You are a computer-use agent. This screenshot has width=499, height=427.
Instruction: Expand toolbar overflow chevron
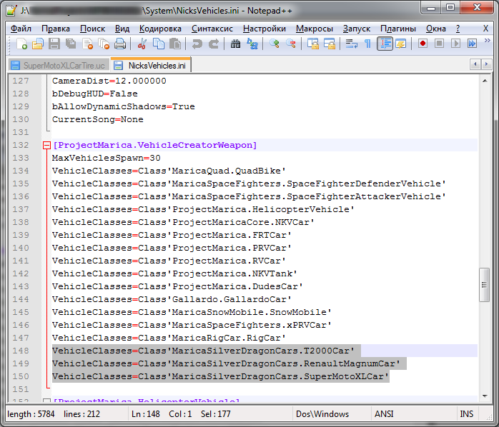(x=487, y=41)
